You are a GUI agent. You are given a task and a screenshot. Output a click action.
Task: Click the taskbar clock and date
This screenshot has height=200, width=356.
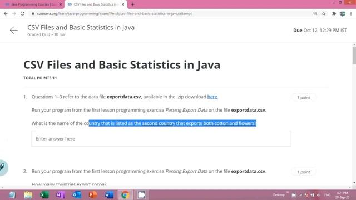coord(343,195)
